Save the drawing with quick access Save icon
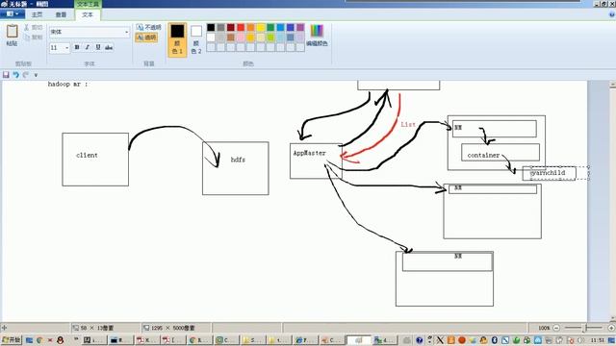 [6, 75]
